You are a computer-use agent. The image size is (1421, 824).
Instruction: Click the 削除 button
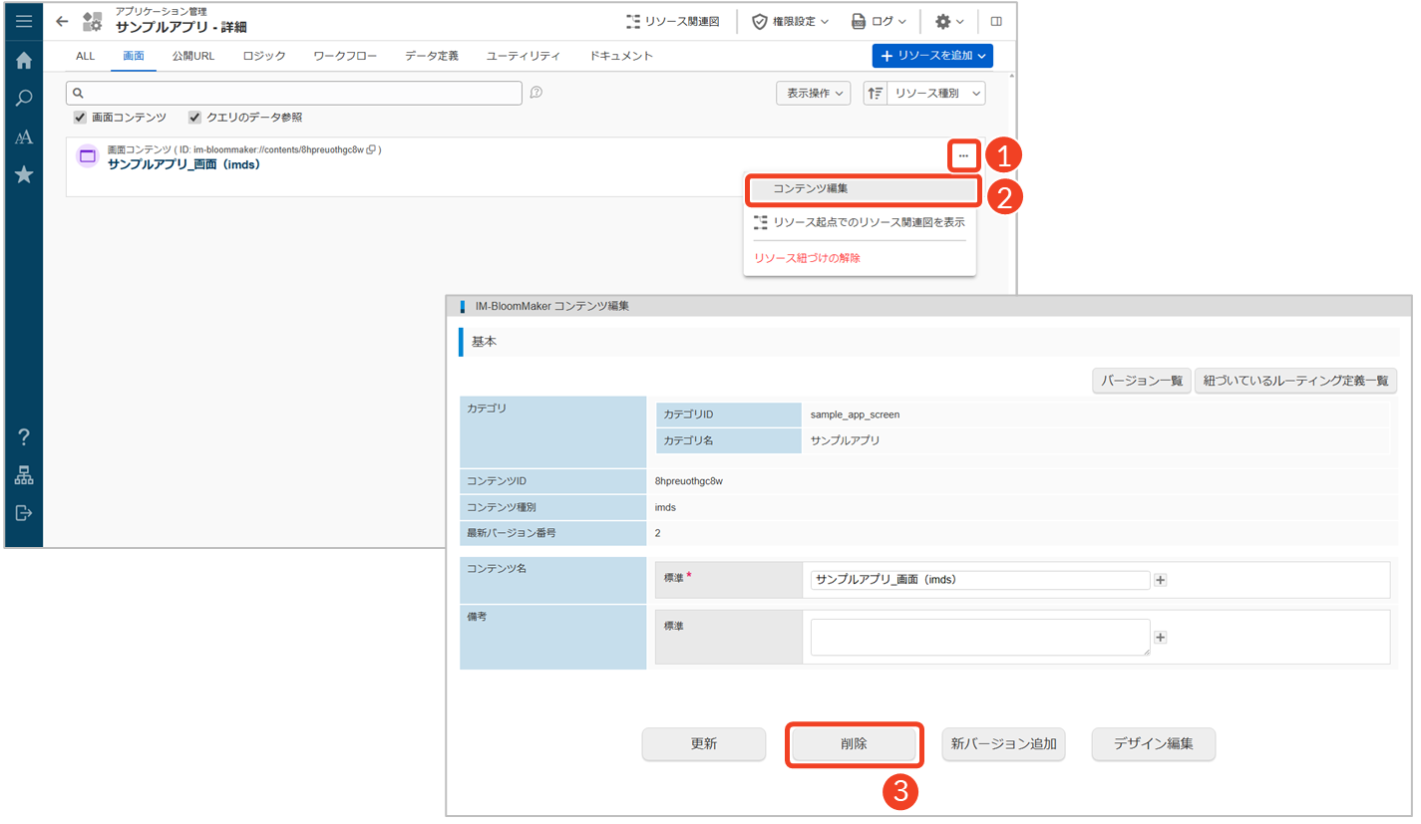[854, 744]
